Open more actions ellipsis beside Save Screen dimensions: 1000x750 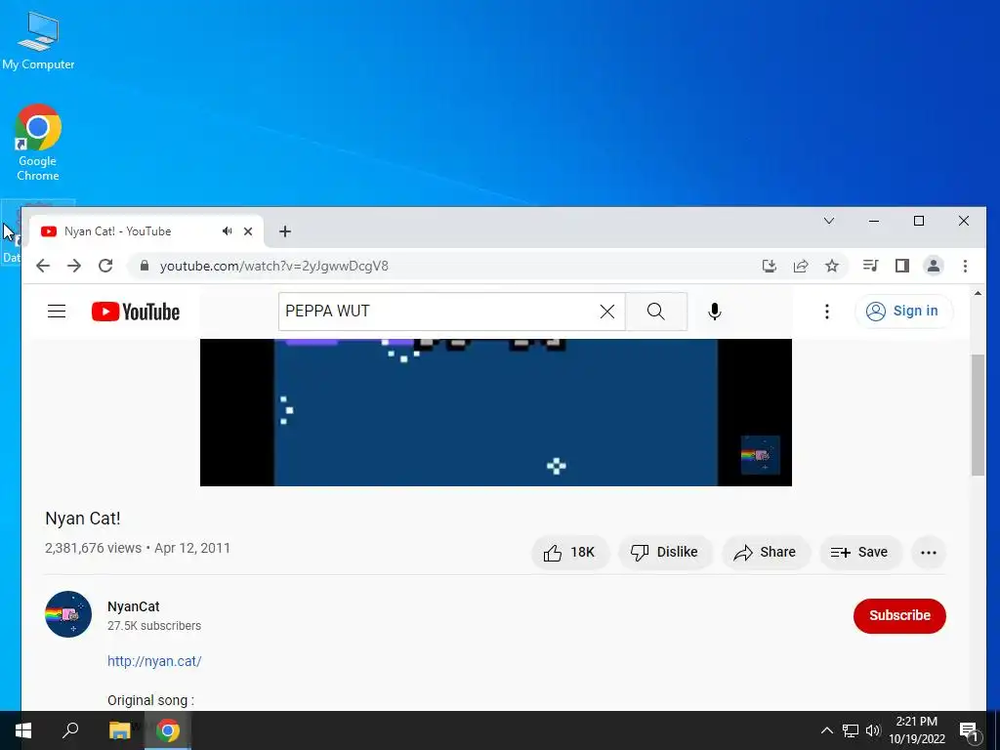point(929,553)
